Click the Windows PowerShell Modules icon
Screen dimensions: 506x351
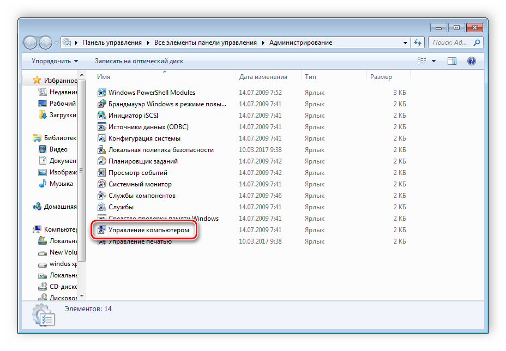click(101, 93)
